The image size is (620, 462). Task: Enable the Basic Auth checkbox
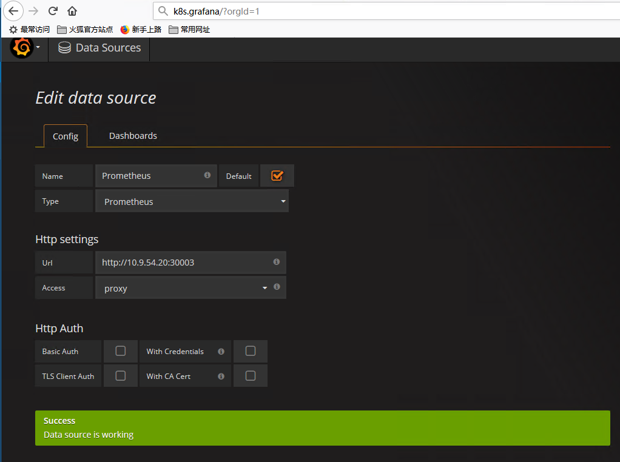(x=121, y=351)
